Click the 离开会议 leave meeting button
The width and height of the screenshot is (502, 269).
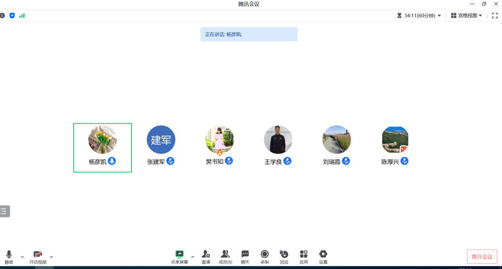(x=482, y=256)
